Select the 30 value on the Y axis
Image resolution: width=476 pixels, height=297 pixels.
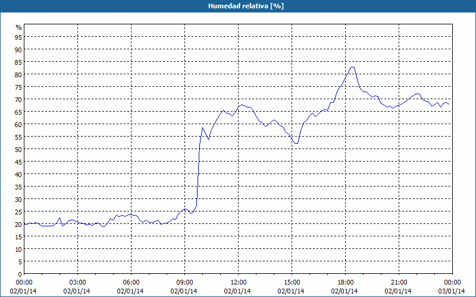[x=18, y=199]
